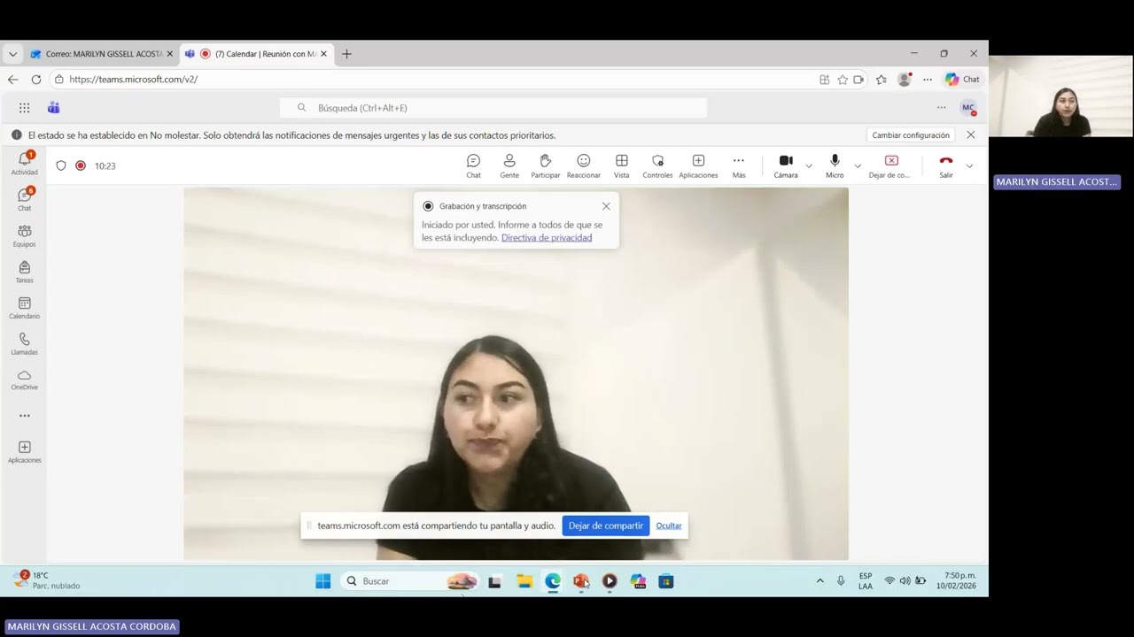Stop sharing with Dejar de compartir toolbar icon
Viewport: 1134px width, 637px height.
(x=890, y=165)
